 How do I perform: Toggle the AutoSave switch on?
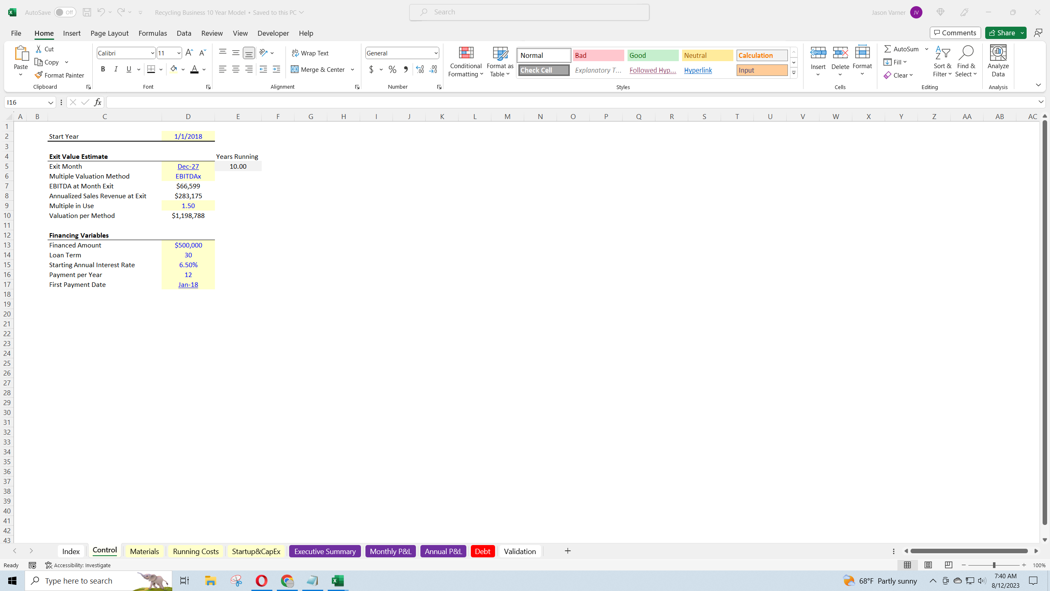65,12
